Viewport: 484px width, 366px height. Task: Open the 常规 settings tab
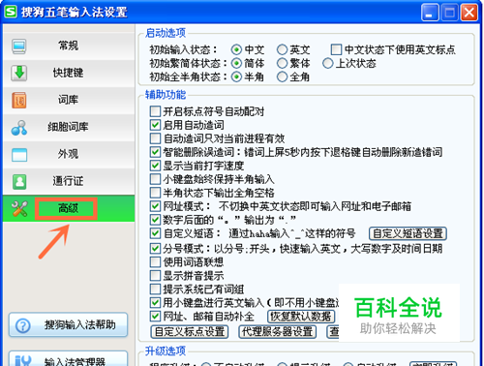pos(69,46)
